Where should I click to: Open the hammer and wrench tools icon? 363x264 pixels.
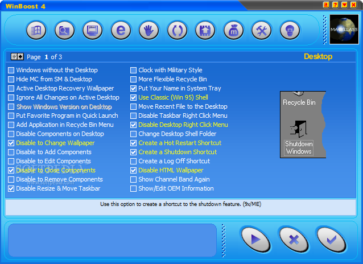pos(262,30)
